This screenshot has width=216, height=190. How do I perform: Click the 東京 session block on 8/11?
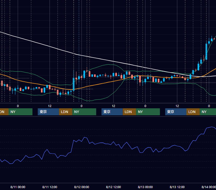click(x=48, y=112)
